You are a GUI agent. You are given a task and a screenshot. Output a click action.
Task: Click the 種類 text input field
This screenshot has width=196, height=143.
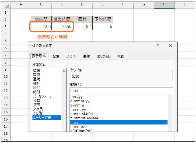(x=121, y=91)
